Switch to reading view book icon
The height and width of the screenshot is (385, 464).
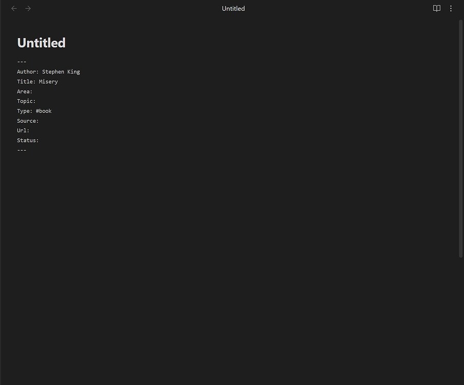[436, 9]
